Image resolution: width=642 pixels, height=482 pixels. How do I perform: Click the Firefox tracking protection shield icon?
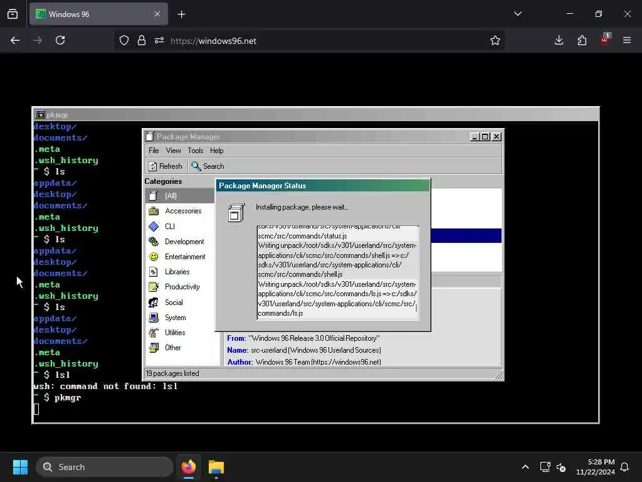pos(124,40)
